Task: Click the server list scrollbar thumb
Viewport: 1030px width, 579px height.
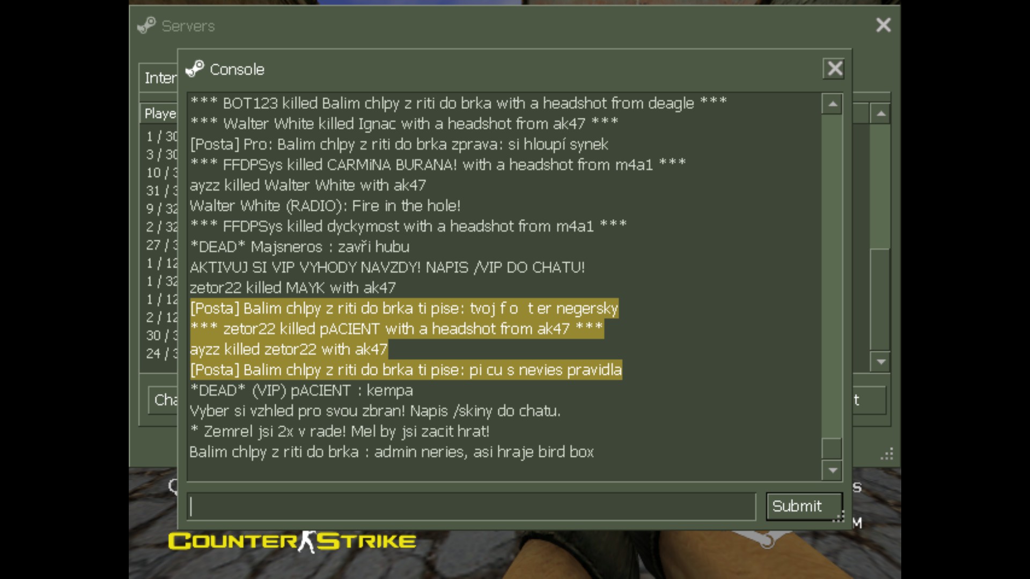Action: (x=880, y=299)
